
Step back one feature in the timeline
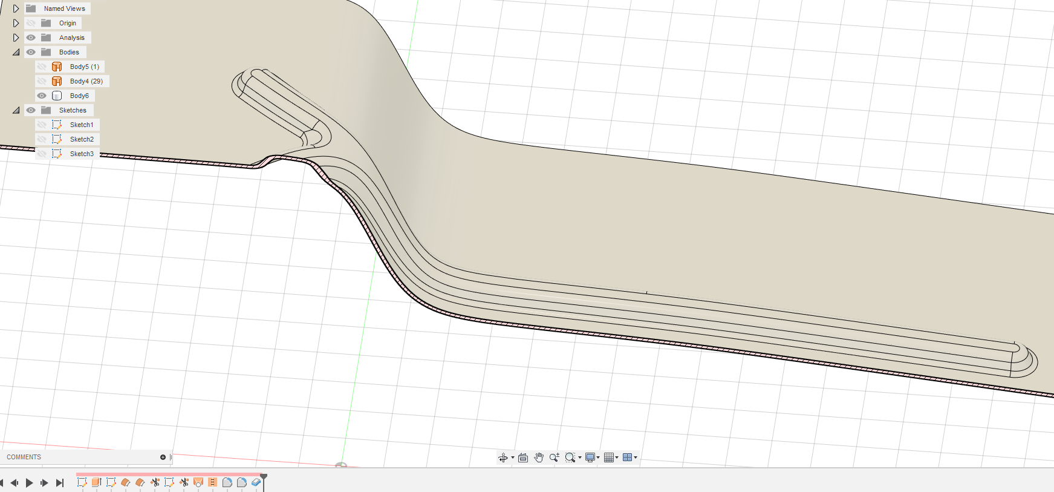[14, 483]
